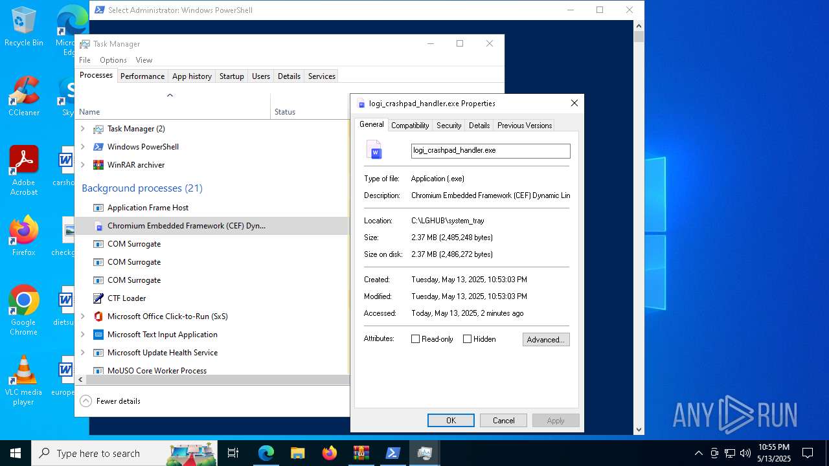The height and width of the screenshot is (466, 829).
Task: Open Google Chrome desktop shortcut
Action: pyautogui.click(x=23, y=310)
